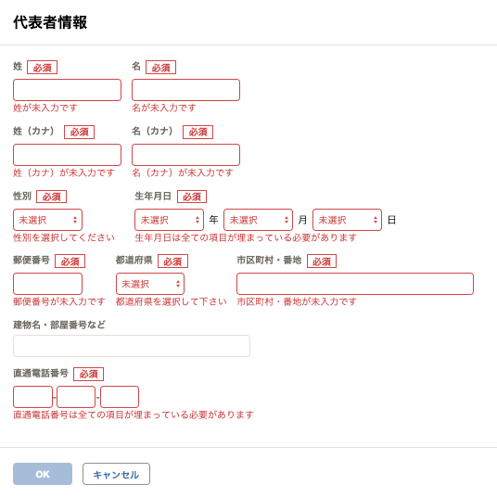Click the middle 直通電話番号 box

click(x=76, y=397)
